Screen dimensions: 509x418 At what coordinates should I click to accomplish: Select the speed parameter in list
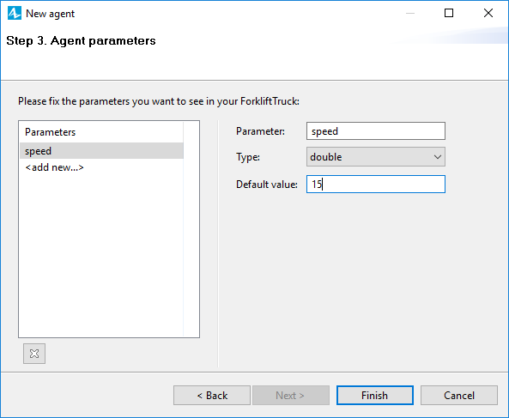coord(101,151)
